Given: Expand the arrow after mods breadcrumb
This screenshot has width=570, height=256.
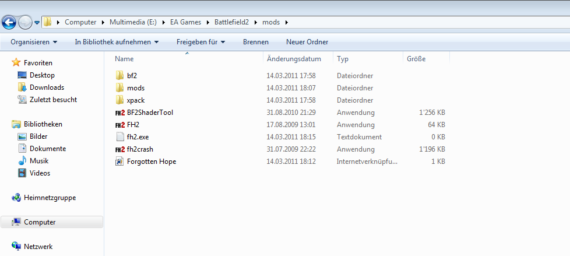Looking at the screenshot, I should [286, 23].
